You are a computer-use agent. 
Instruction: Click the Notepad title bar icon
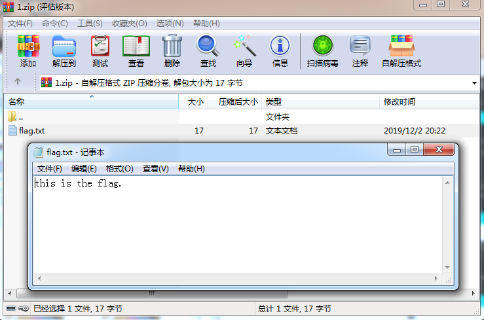coord(39,152)
